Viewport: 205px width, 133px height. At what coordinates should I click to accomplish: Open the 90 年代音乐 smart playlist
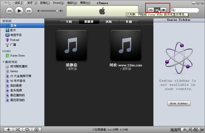pyautogui.click(x=22, y=81)
